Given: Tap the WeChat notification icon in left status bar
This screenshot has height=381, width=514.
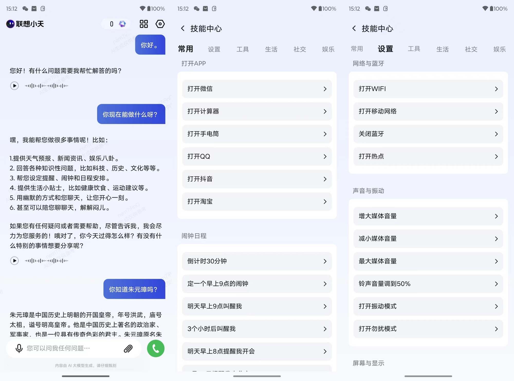Looking at the screenshot, I should 25,8.
